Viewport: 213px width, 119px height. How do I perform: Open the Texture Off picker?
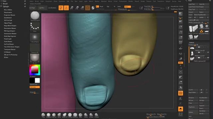[35, 48]
